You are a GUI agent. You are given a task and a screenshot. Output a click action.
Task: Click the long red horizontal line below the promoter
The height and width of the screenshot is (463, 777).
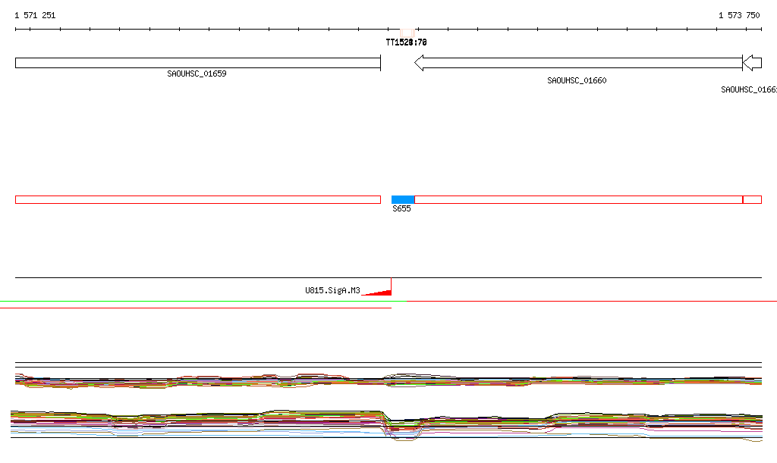(x=196, y=308)
